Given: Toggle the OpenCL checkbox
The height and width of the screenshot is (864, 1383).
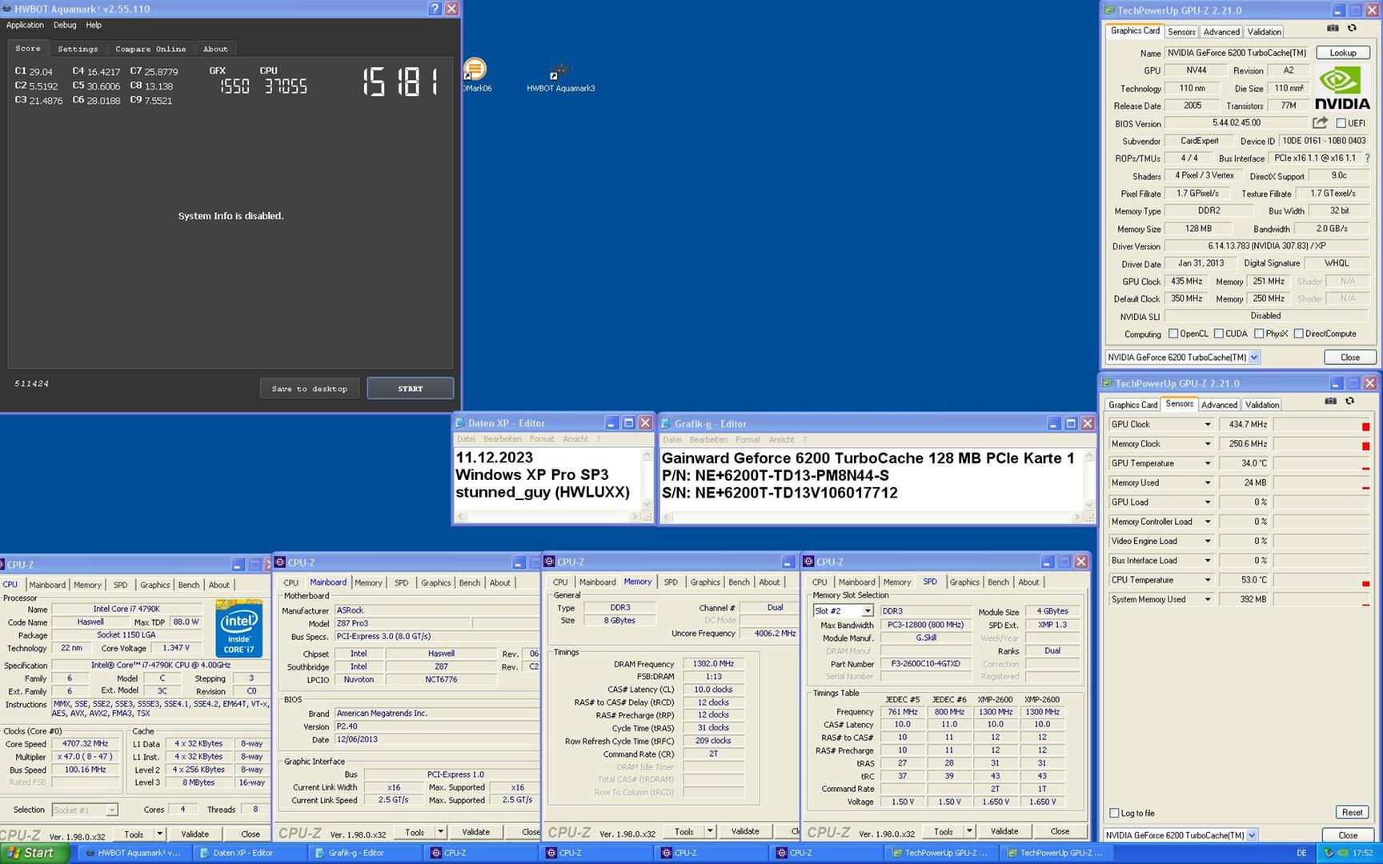Looking at the screenshot, I should 1173,334.
